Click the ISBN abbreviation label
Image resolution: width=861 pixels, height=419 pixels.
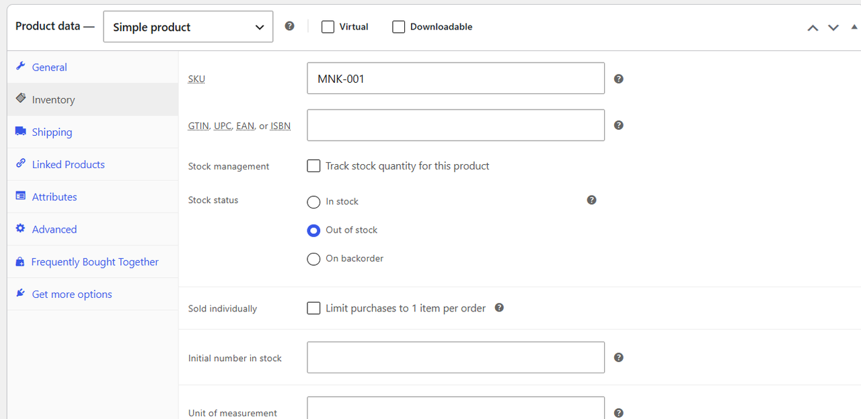coord(280,126)
